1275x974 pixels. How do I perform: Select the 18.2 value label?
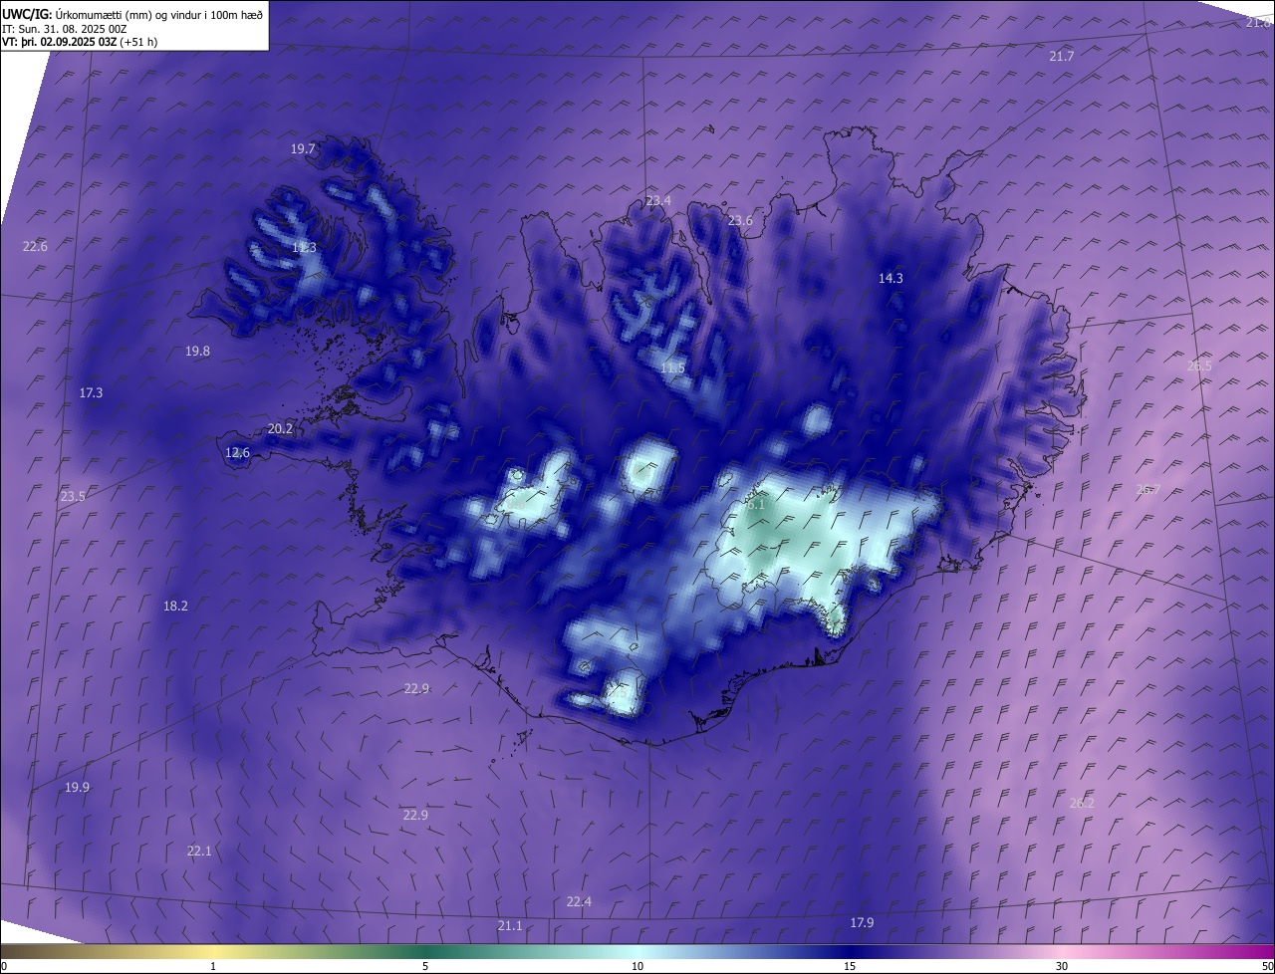(175, 607)
